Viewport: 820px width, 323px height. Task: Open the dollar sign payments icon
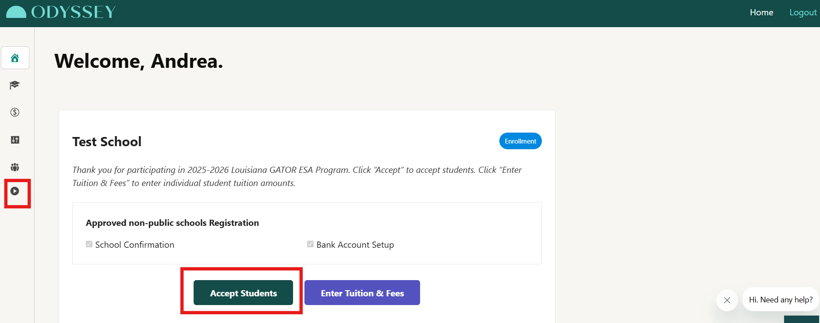(x=15, y=112)
